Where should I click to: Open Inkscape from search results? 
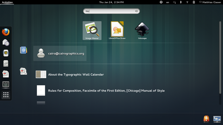(x=142, y=30)
